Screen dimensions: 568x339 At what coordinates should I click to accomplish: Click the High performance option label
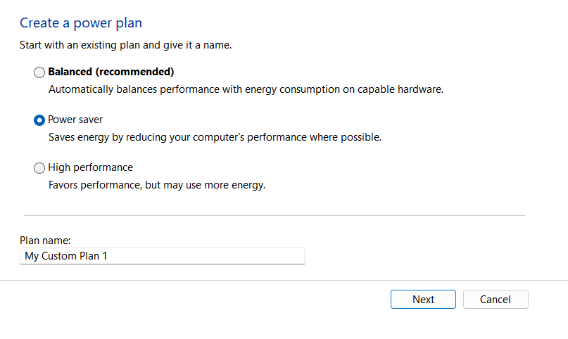click(x=90, y=167)
